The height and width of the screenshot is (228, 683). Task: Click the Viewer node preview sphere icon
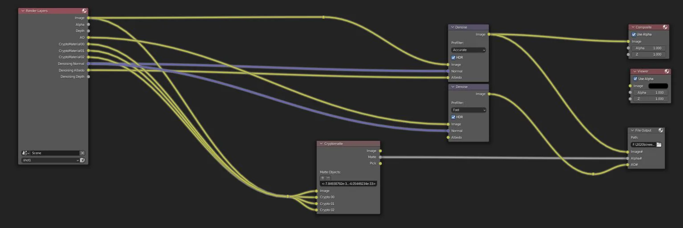pos(667,71)
